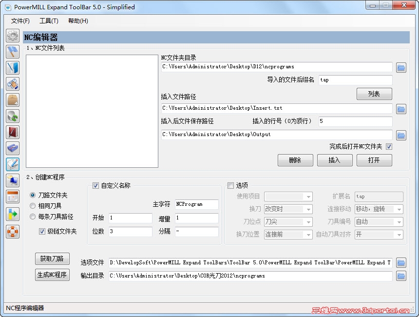Open the computer chat sidebar icon

click(x=13, y=180)
